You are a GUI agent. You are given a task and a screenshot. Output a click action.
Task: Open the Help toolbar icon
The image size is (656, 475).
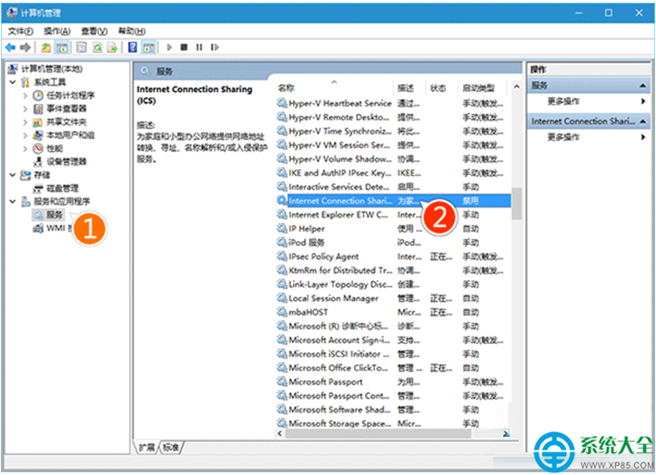tap(133, 47)
